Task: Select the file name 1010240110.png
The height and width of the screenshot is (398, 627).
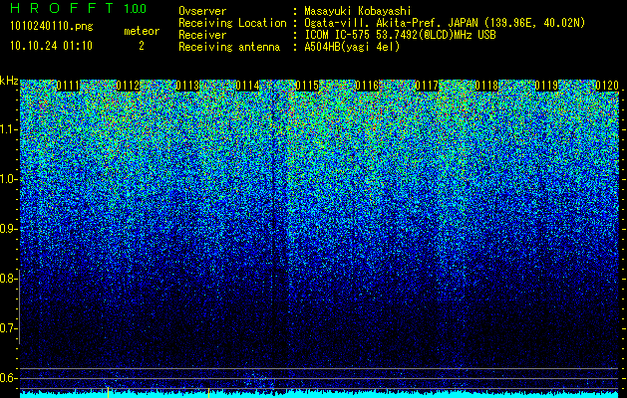Action: tap(52, 26)
